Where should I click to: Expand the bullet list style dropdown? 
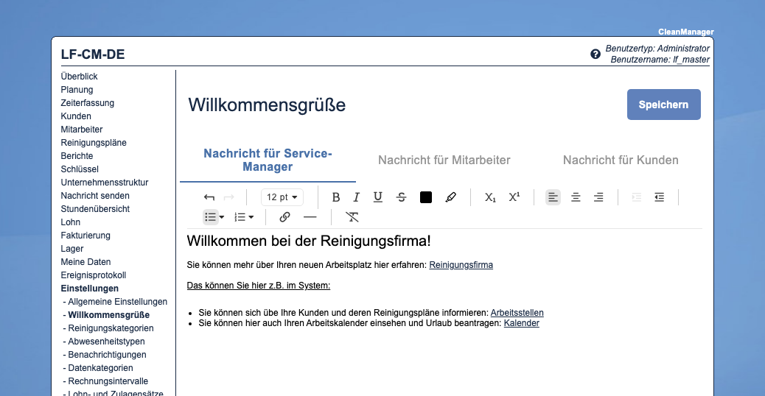tap(222, 217)
